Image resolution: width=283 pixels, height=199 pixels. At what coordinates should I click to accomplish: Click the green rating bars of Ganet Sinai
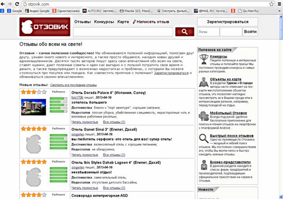point(59,142)
